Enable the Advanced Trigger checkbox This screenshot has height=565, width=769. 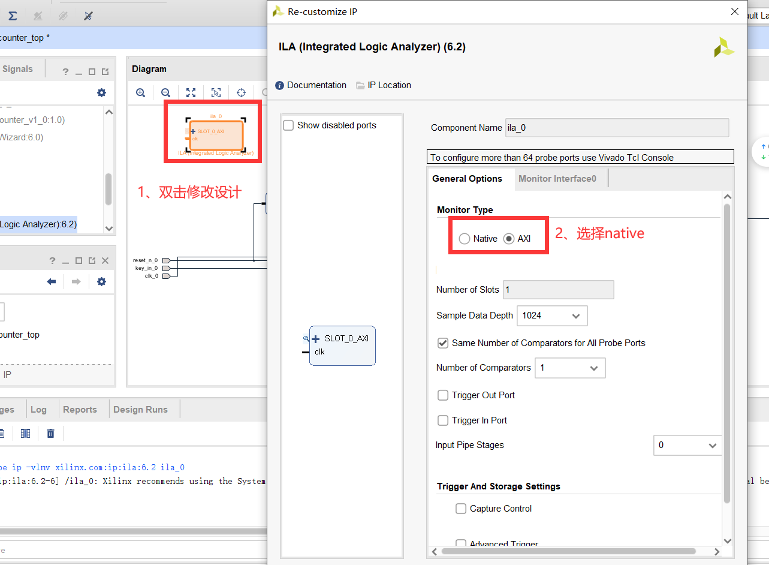coord(461,544)
